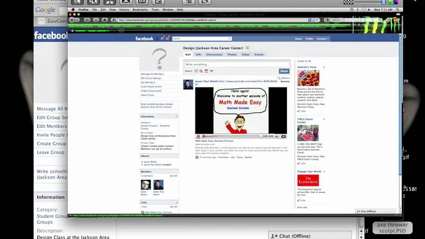
Task: Attach a photo using the second Attach icon
Action: coord(201,71)
